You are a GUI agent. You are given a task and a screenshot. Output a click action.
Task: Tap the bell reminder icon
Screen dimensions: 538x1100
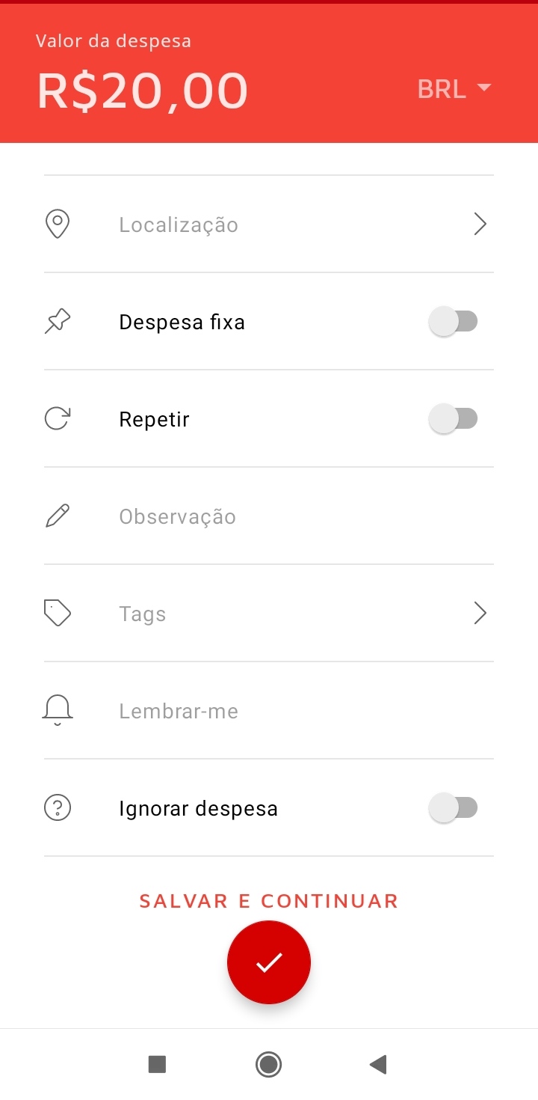click(x=58, y=711)
